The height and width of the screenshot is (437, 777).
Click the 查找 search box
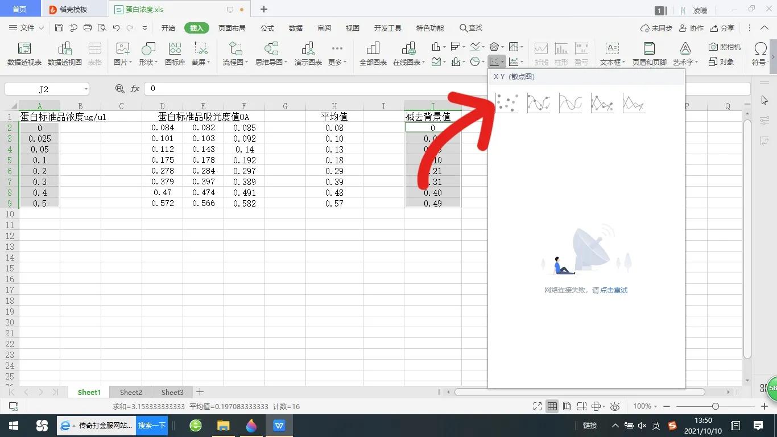point(471,28)
